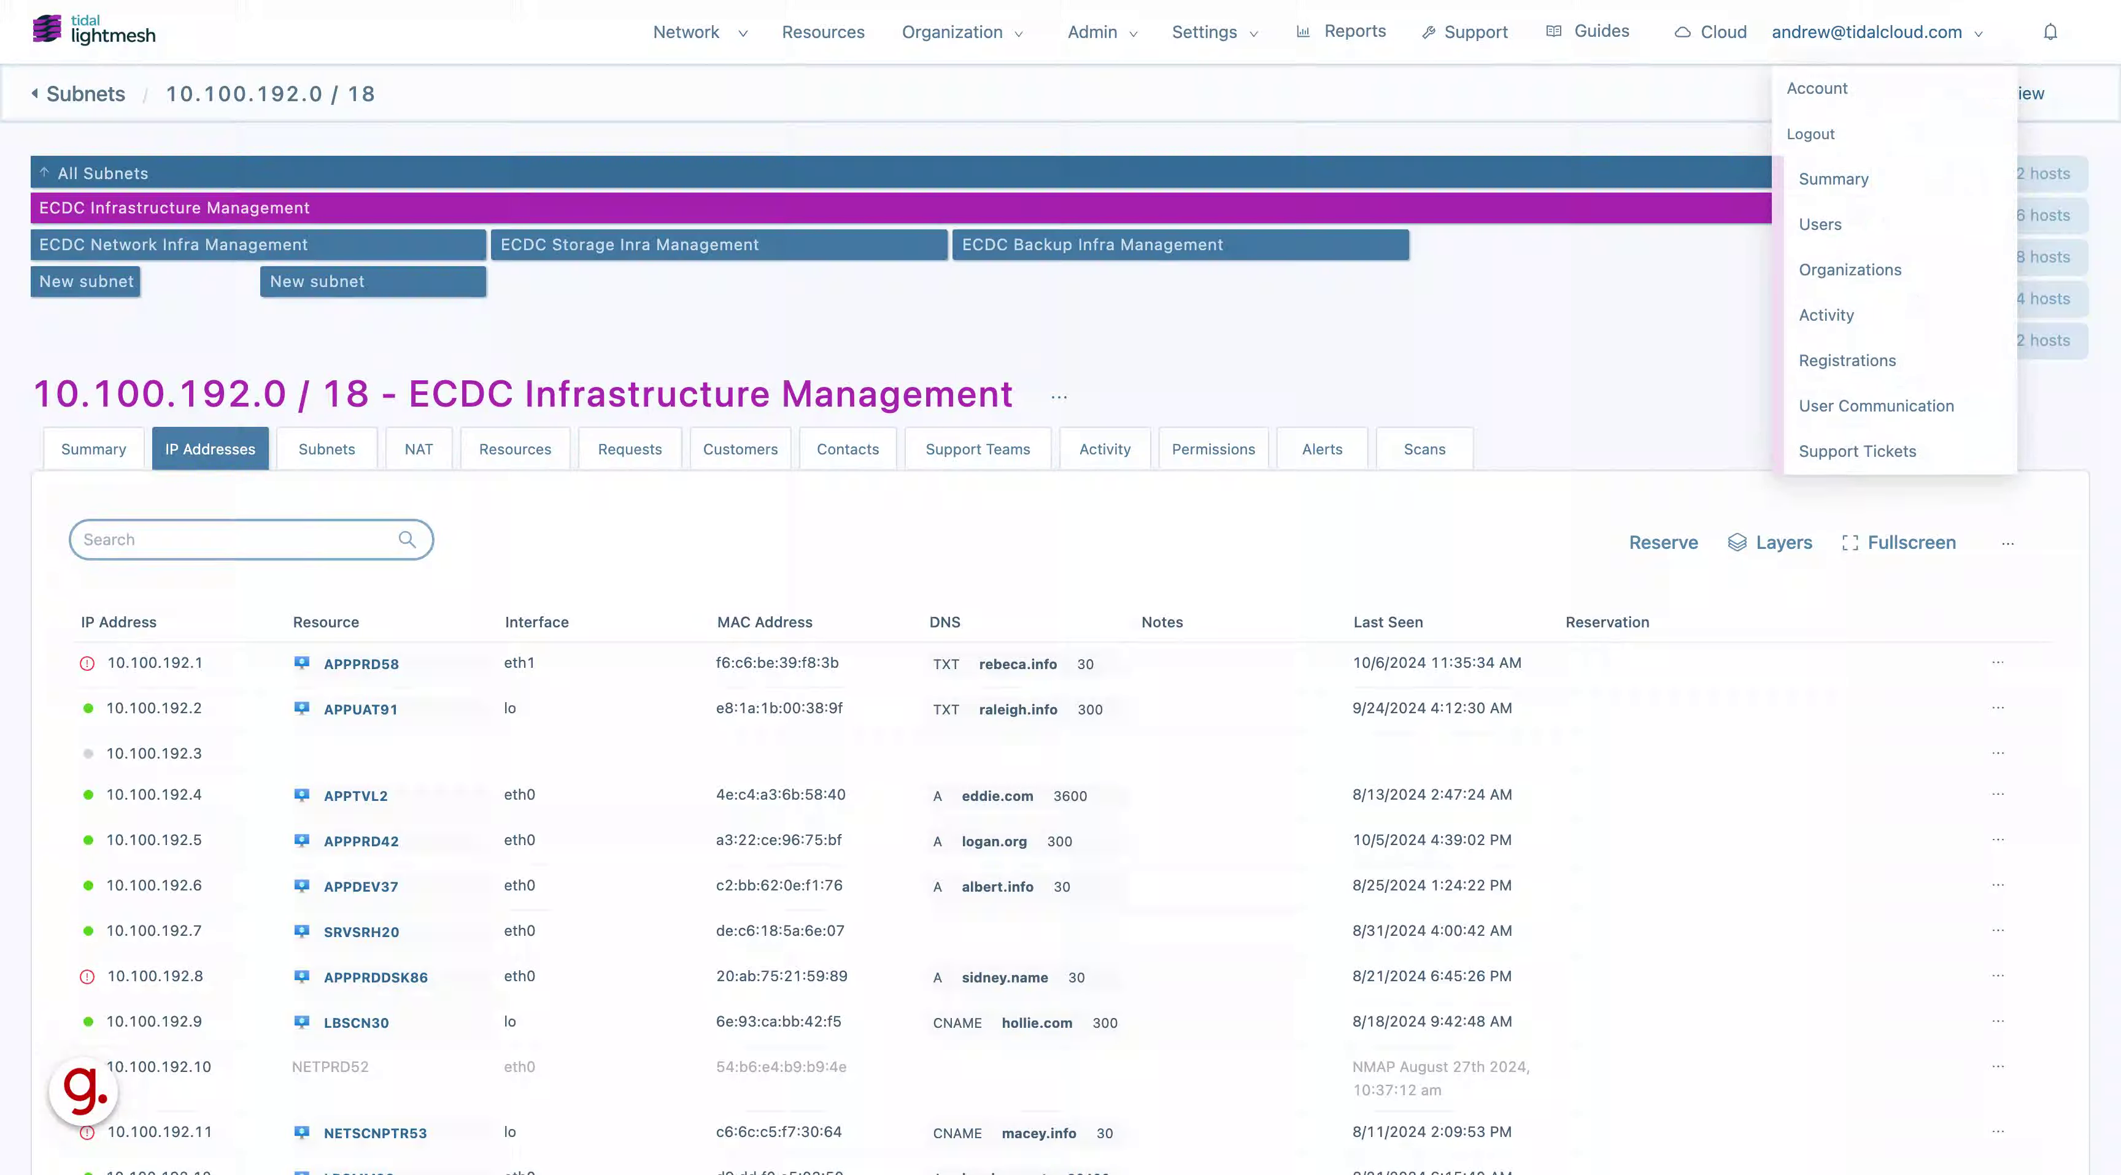Screen dimensions: 2121x1175
Task: Click the Layers stack icon
Action: pyautogui.click(x=1737, y=542)
